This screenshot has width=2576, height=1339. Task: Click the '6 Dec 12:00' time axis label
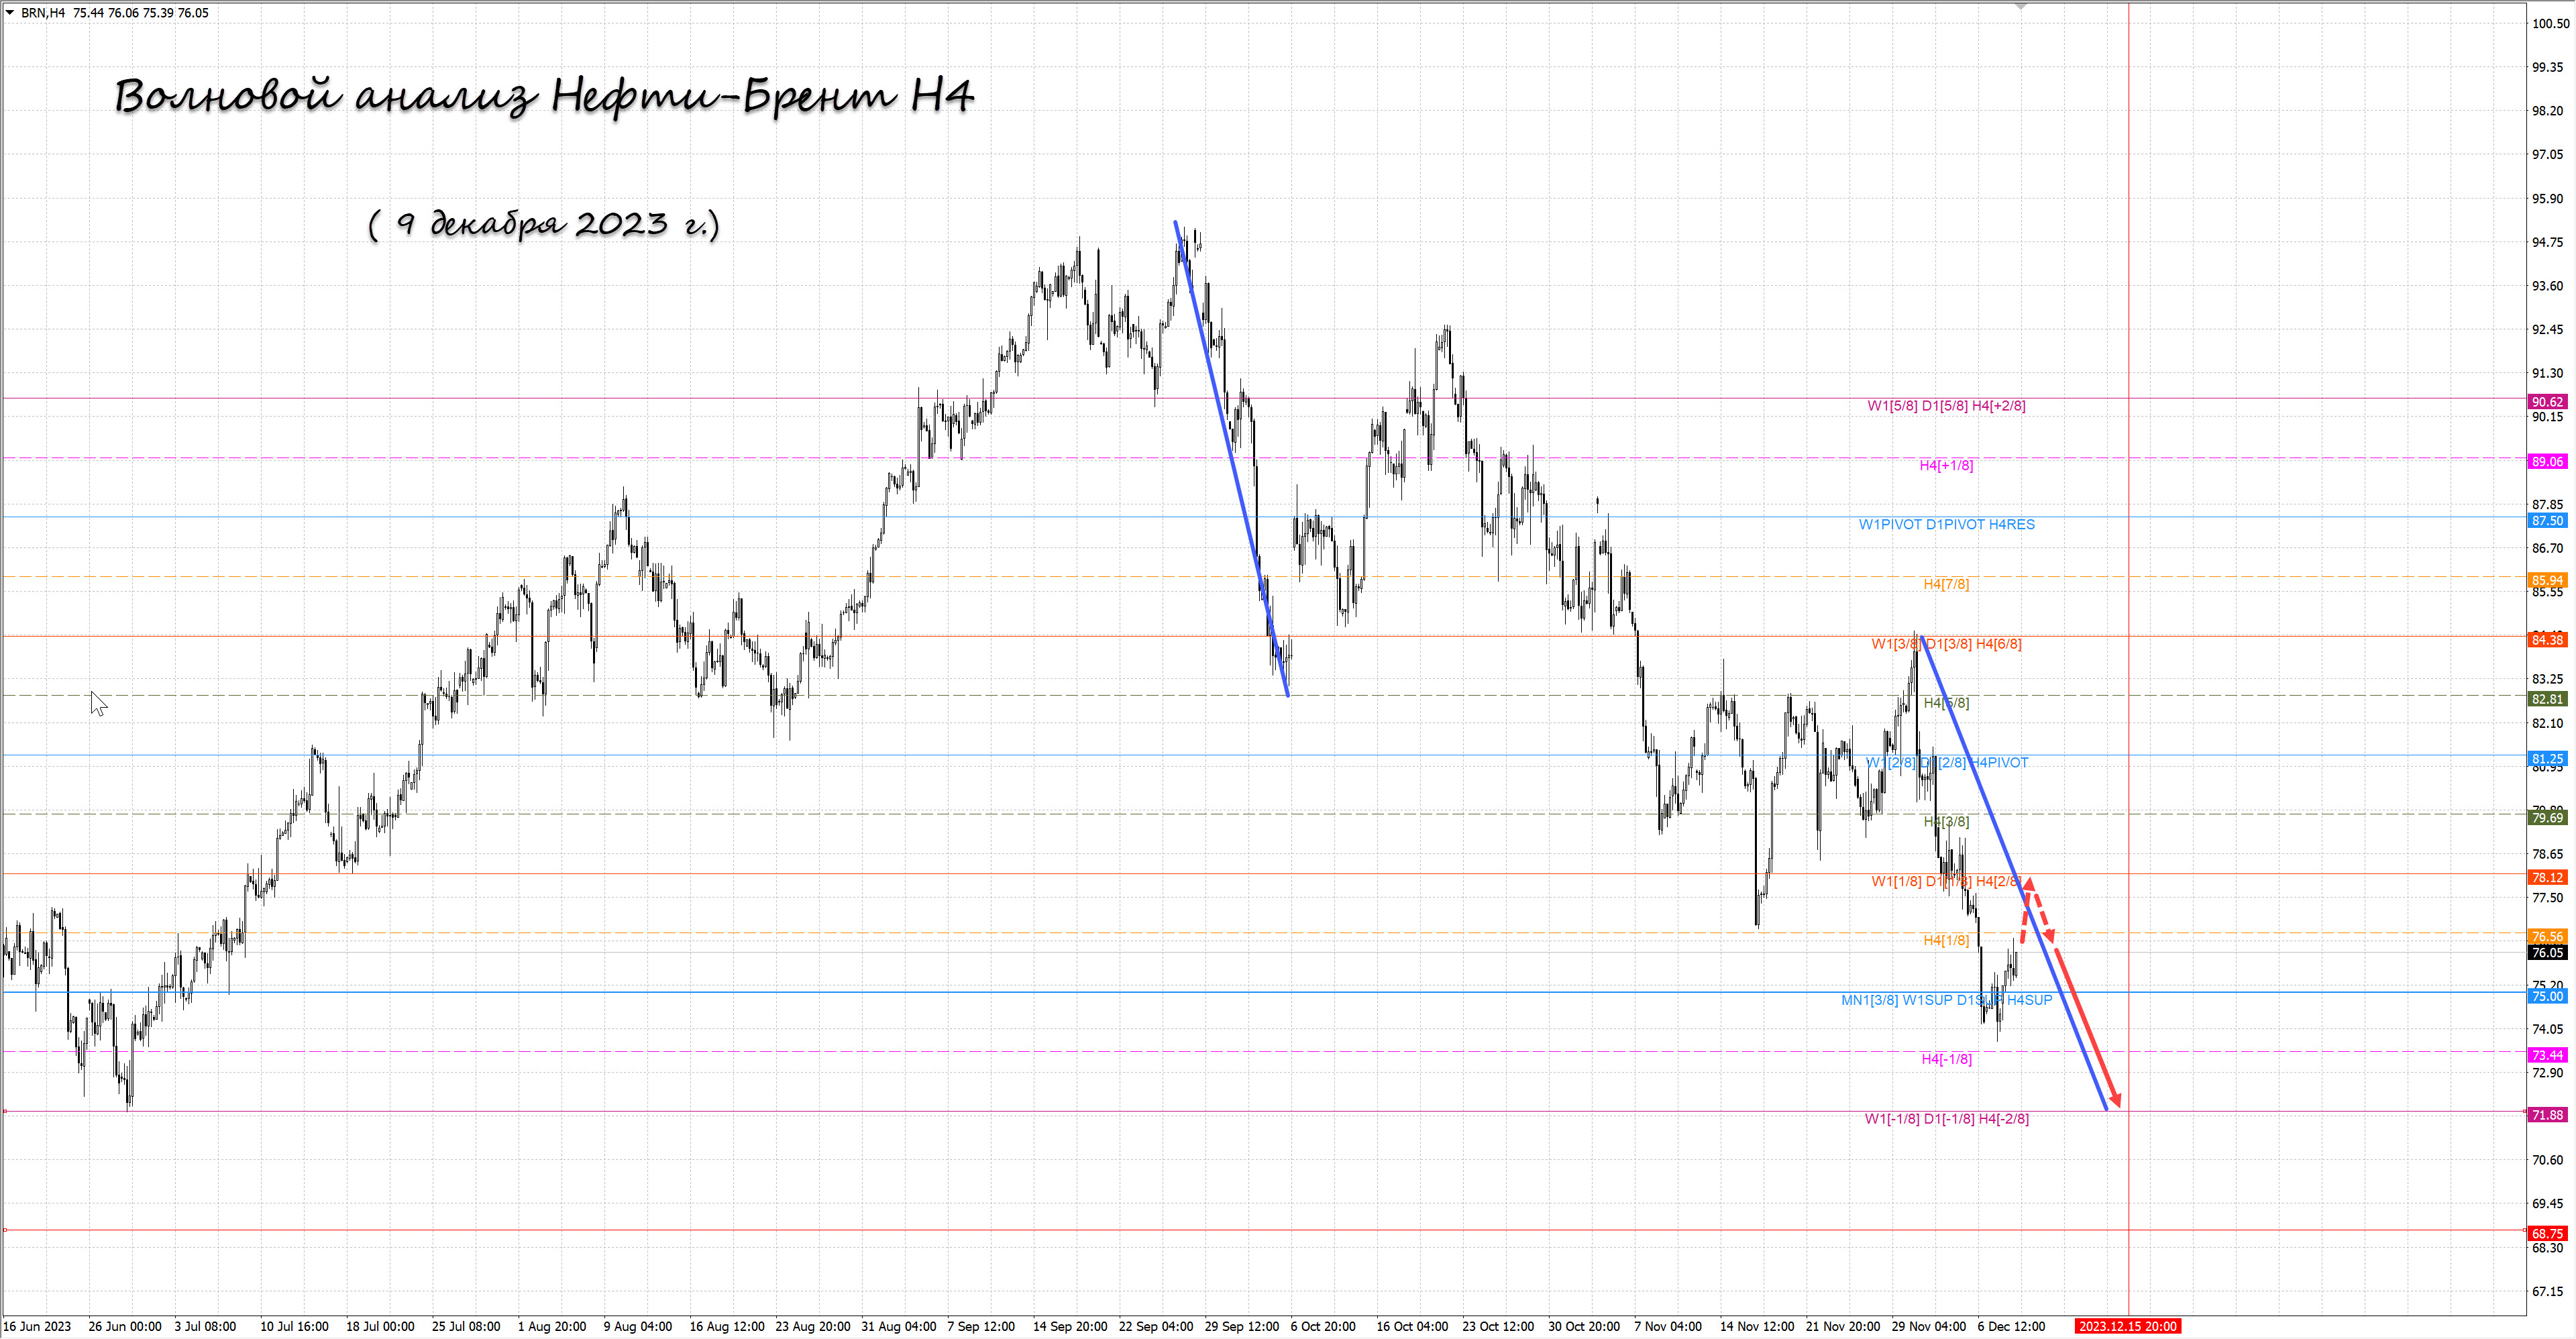[x=2011, y=1326]
